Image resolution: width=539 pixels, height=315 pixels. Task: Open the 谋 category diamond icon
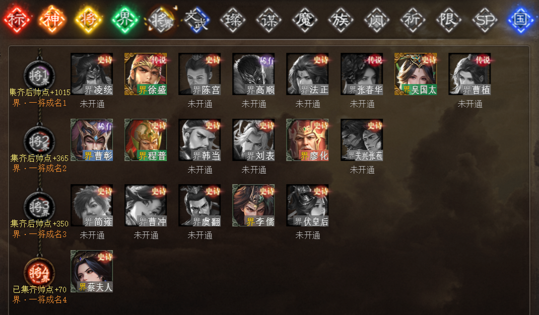click(268, 20)
